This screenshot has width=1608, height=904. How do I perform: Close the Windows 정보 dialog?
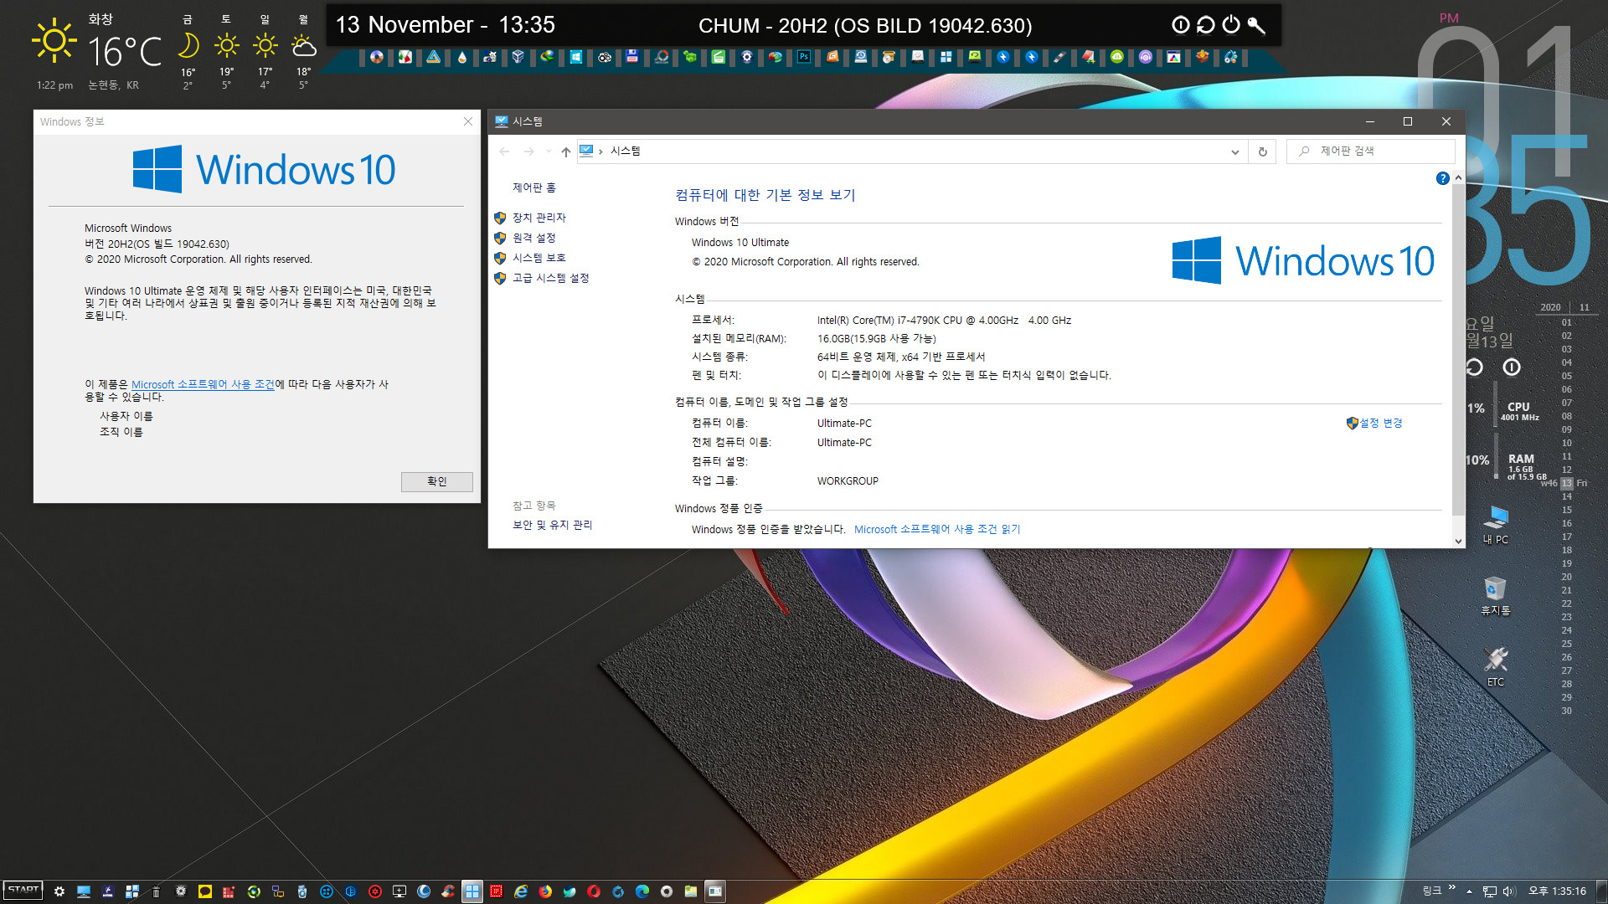point(468,122)
